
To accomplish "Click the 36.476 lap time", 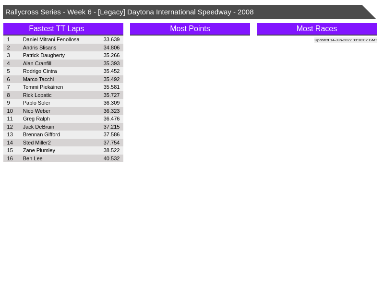I will (111, 119).
